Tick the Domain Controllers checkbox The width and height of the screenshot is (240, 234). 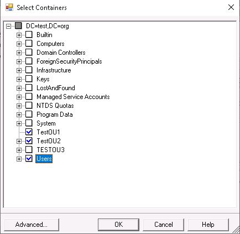pos(29,53)
